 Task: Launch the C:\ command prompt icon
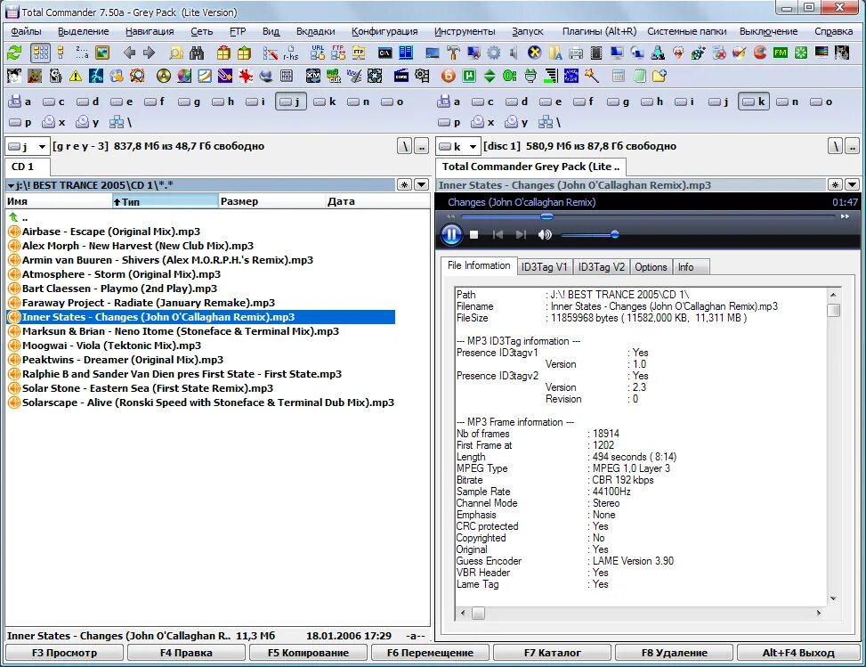(385, 53)
